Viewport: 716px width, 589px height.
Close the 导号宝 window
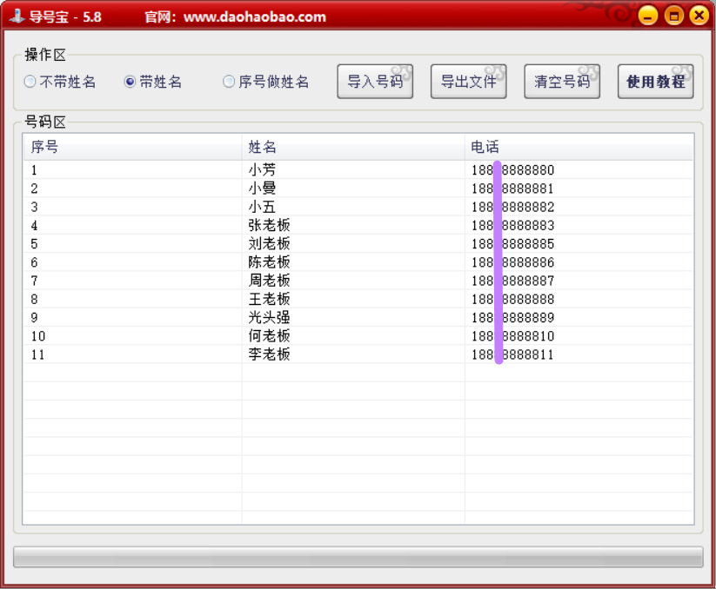[x=699, y=16]
